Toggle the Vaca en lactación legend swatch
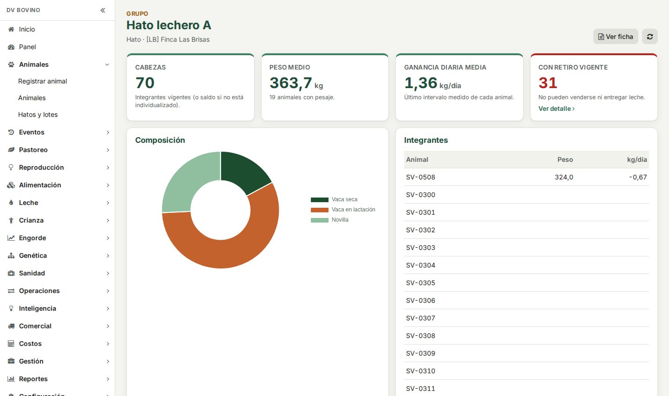This screenshot has height=396, width=669. pos(320,210)
